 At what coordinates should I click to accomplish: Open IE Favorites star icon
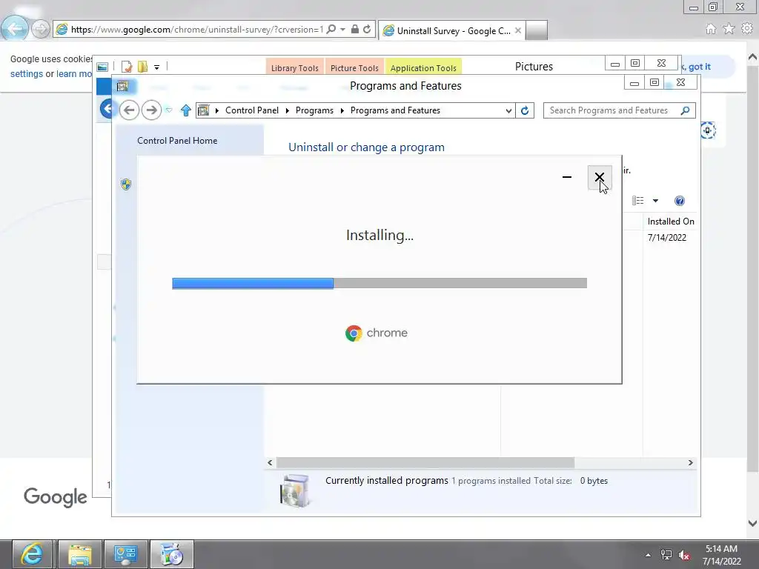(729, 29)
